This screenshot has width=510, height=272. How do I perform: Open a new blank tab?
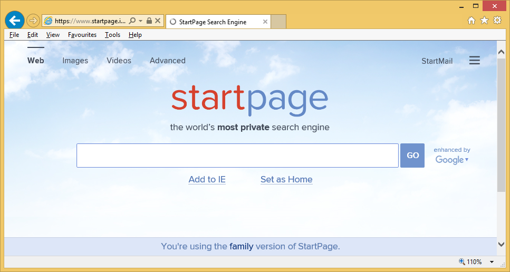click(x=278, y=22)
